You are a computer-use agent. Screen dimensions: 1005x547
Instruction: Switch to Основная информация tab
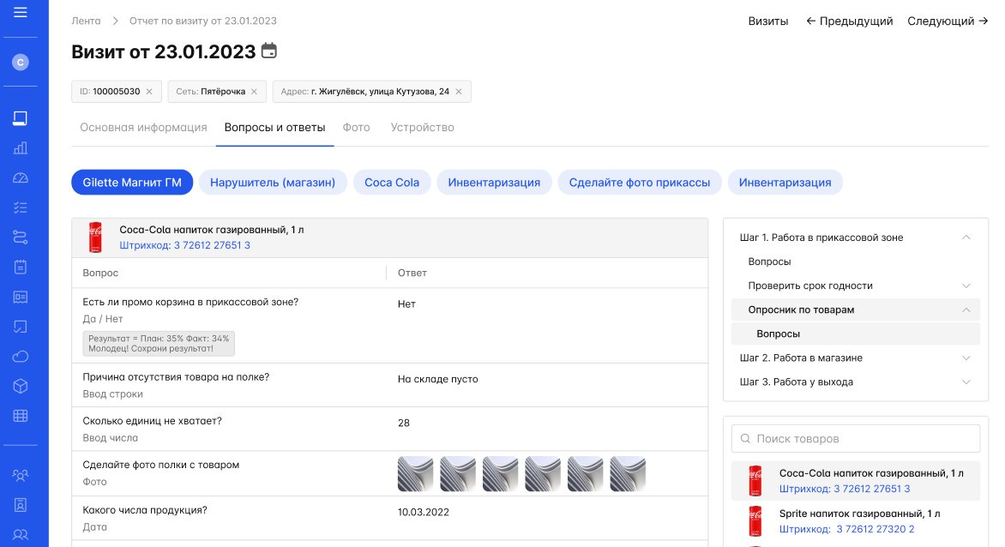pyautogui.click(x=143, y=128)
